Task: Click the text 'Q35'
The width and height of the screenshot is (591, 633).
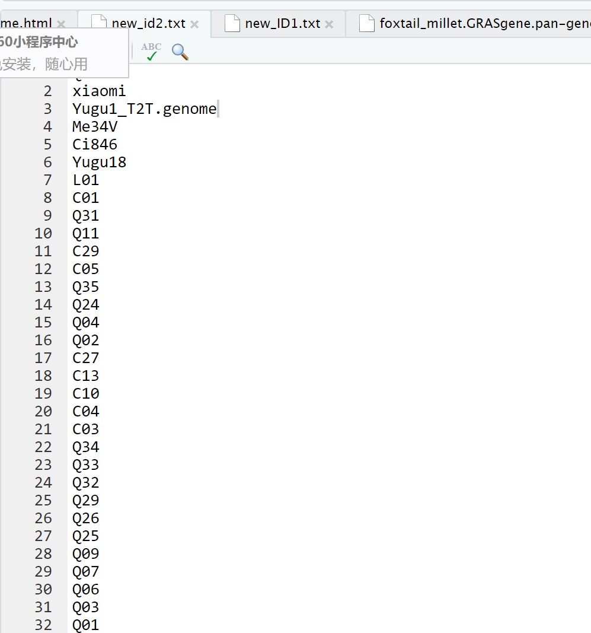Action: (85, 287)
